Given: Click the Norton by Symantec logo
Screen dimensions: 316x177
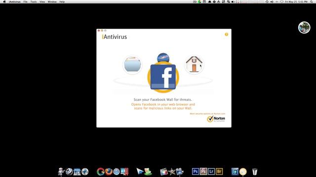Looking at the screenshot, I should click(x=216, y=119).
